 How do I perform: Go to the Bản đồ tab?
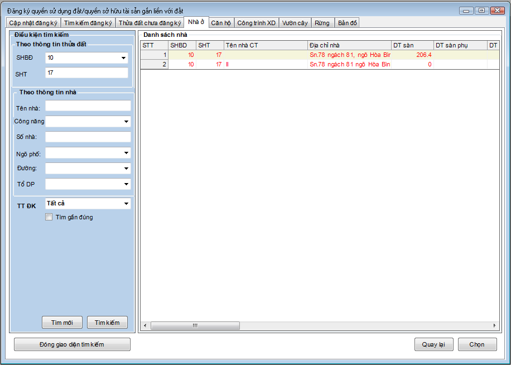point(347,23)
